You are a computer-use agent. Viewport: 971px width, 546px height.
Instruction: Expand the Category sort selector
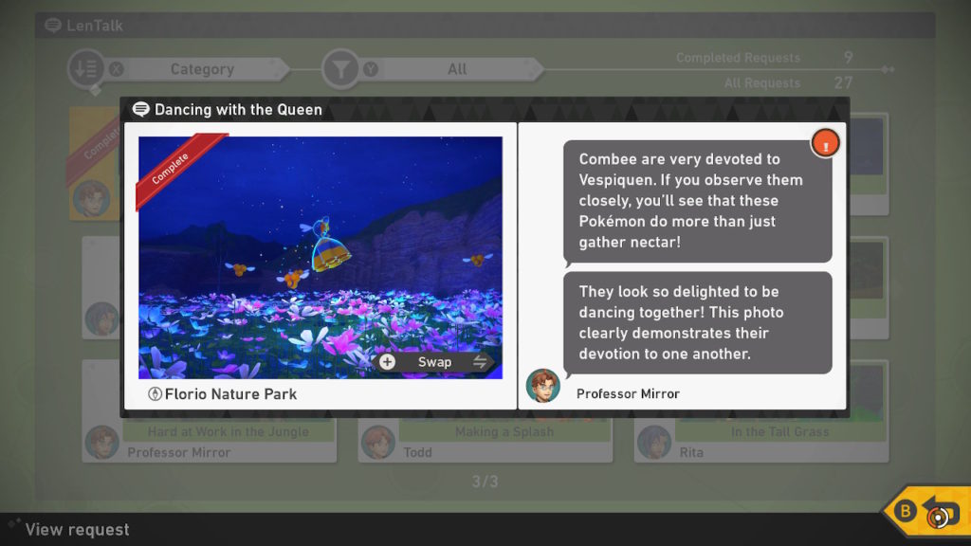click(202, 69)
